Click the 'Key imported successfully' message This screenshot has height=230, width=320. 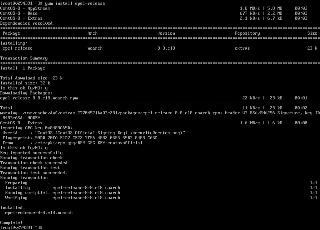click(31, 153)
